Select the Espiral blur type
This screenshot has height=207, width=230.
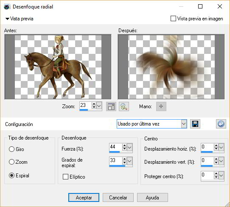pos(11,175)
